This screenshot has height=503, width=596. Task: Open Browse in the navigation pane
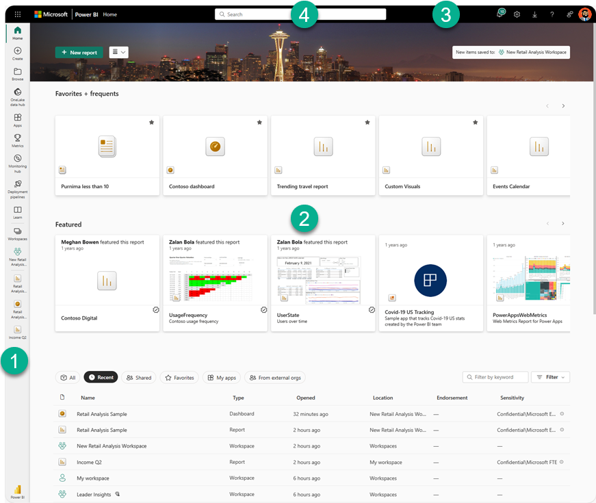tap(18, 74)
